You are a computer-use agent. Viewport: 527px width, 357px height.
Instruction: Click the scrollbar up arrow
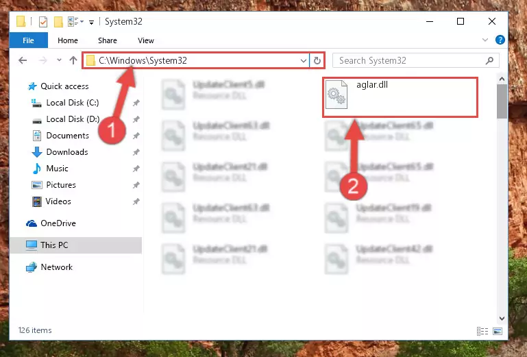pos(502,79)
